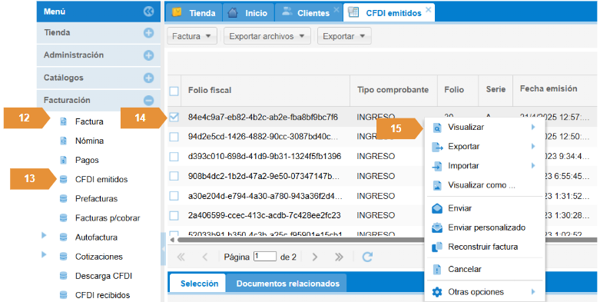Image resolution: width=600 pixels, height=302 pixels.
Task: Click the Facturas p/cobrar database icon
Action: click(x=64, y=217)
